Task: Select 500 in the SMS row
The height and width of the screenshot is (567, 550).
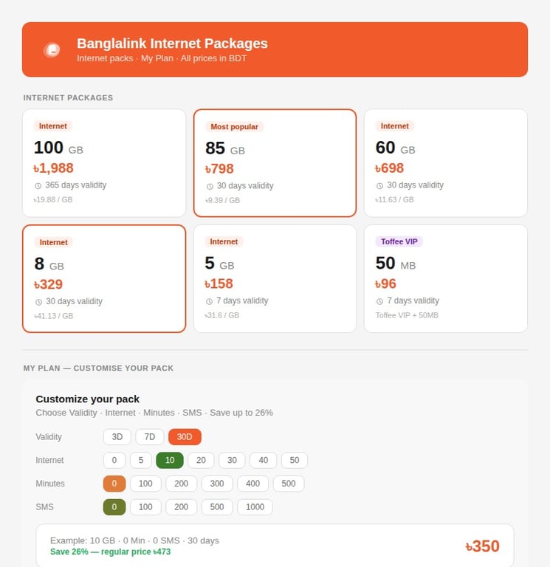Action: click(x=217, y=507)
